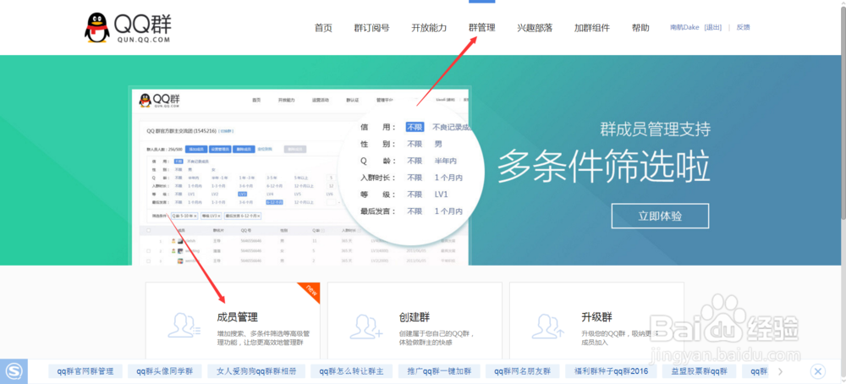Screen dimensions: 846x384
Task: Click the banner screenshot preview image
Action: [299, 175]
